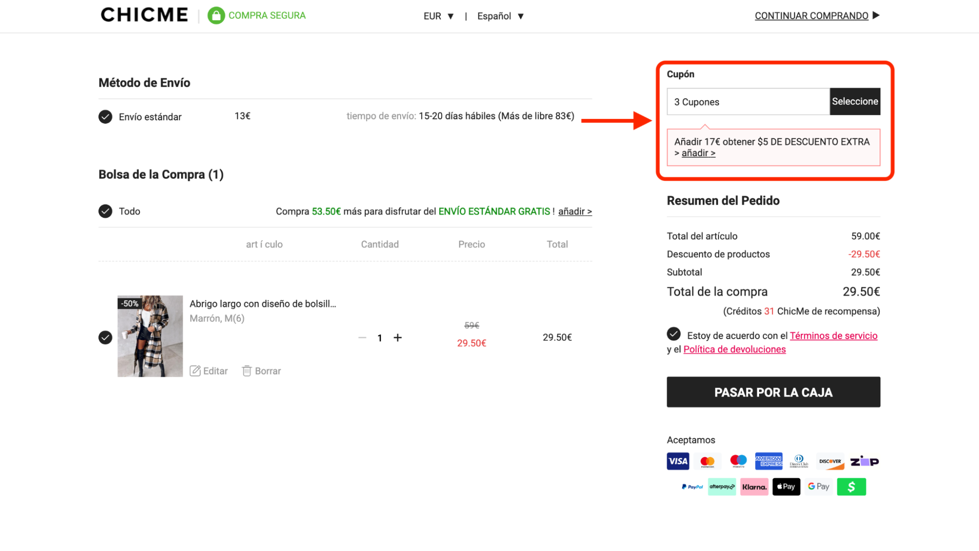Click the Klarna payment icon
This screenshot has height=551, width=979.
(x=754, y=487)
